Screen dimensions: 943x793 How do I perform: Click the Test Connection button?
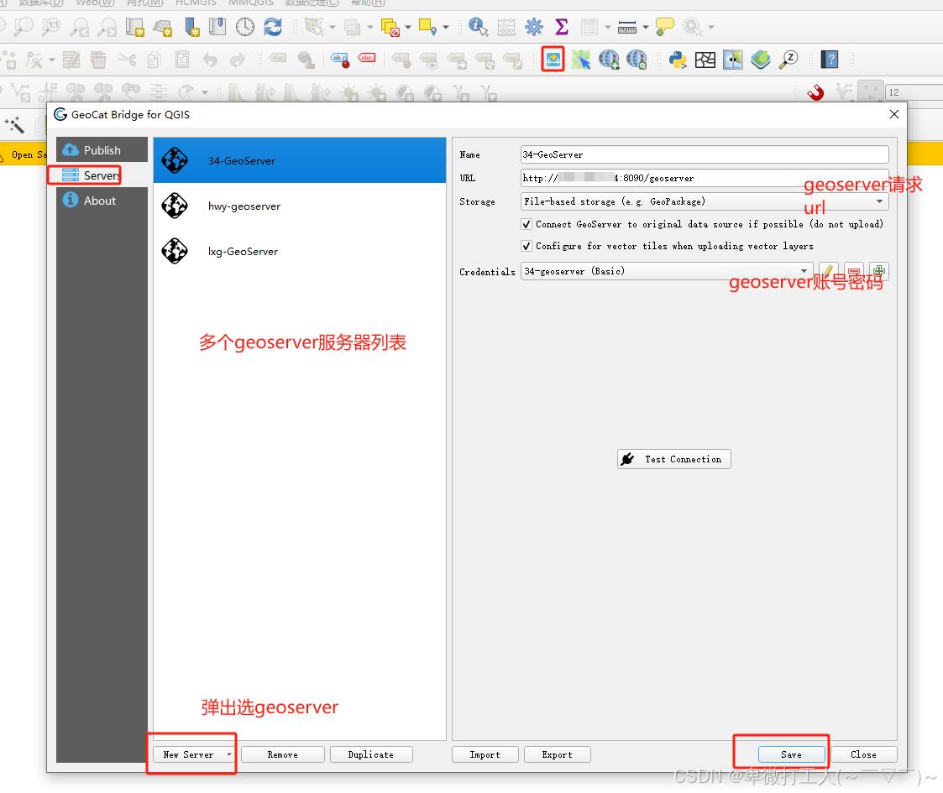[x=673, y=459]
